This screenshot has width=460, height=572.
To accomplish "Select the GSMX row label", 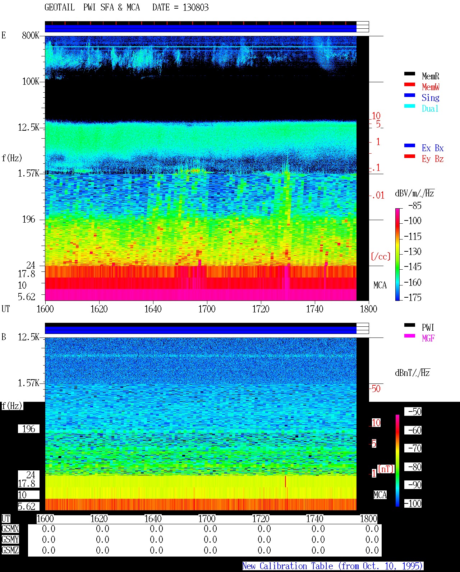I will click(10, 529).
